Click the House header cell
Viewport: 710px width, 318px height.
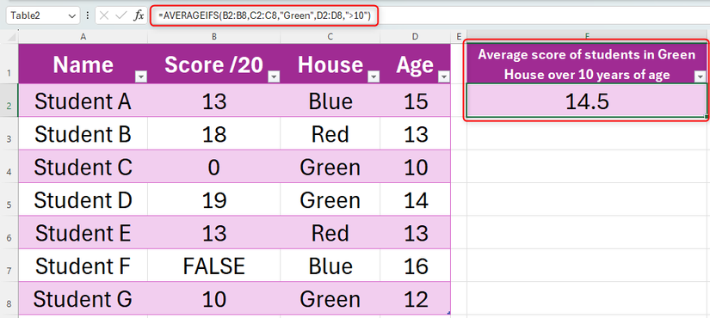pyautogui.click(x=330, y=64)
